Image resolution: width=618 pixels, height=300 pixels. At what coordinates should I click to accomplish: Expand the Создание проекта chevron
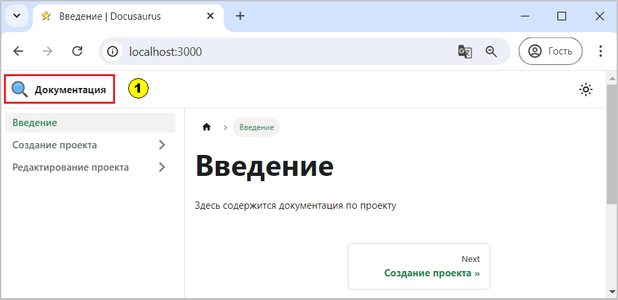162,145
